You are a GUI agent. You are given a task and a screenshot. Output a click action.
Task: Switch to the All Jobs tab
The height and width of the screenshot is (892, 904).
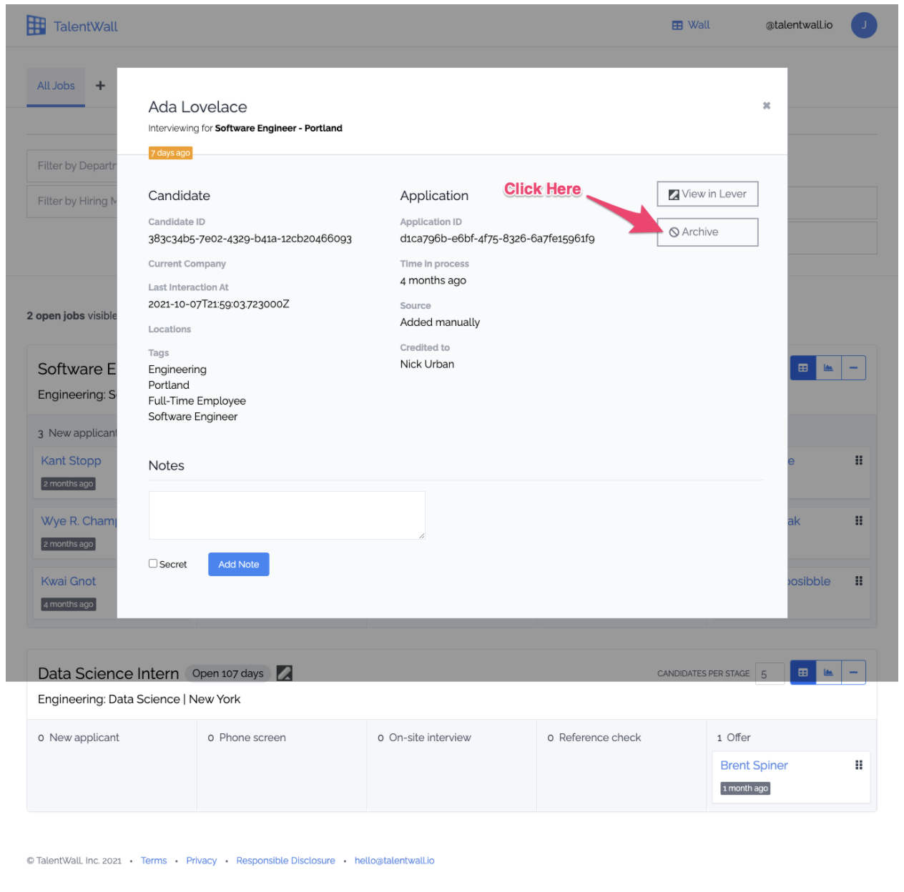pyautogui.click(x=55, y=86)
